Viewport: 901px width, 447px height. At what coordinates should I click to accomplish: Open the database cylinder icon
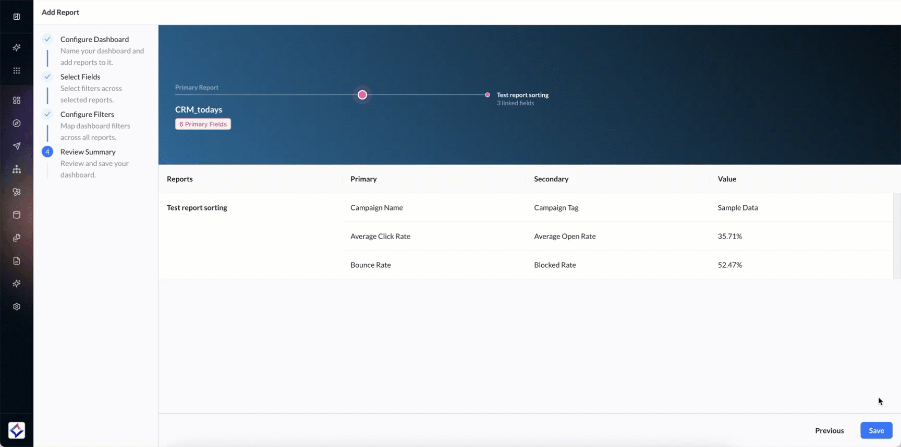coord(17,215)
